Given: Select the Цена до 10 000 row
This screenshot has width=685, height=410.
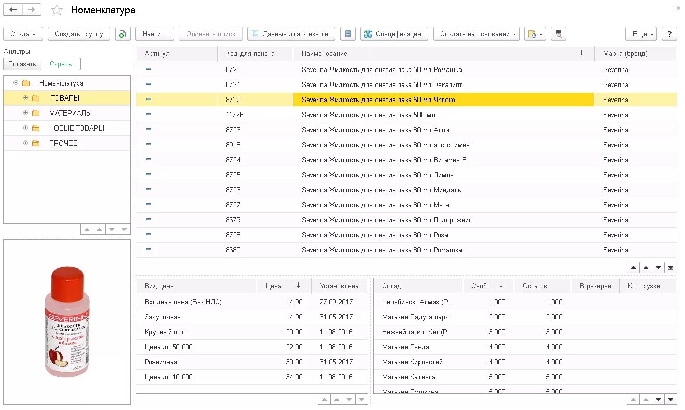Looking at the screenshot, I should pyautogui.click(x=252, y=377).
